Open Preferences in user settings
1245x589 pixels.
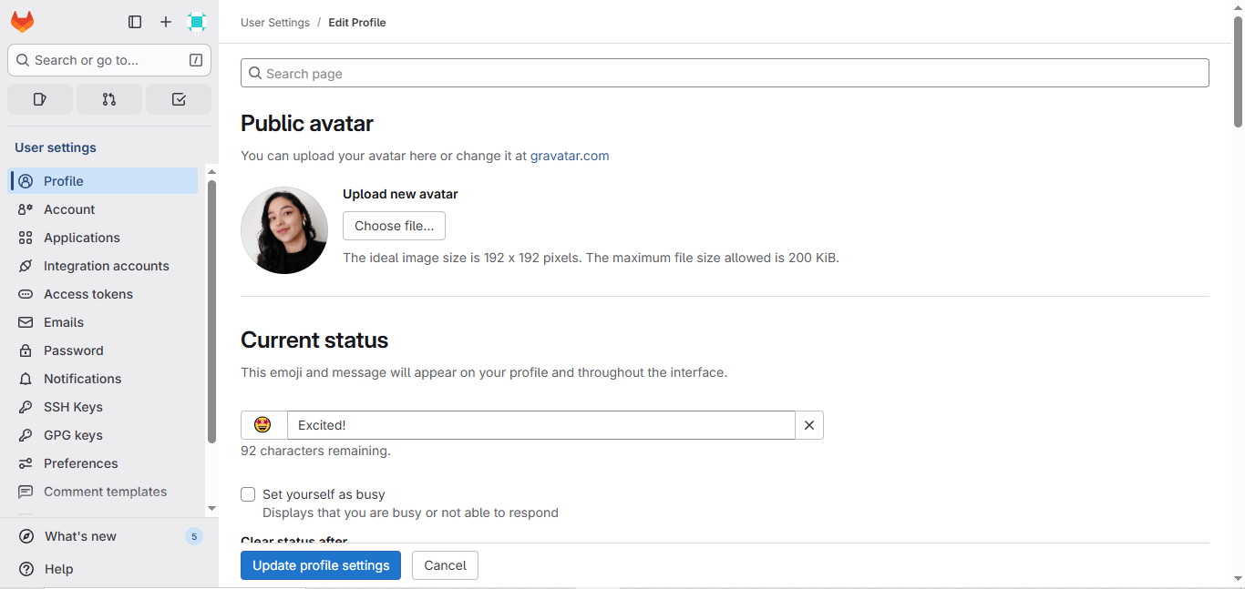point(80,463)
